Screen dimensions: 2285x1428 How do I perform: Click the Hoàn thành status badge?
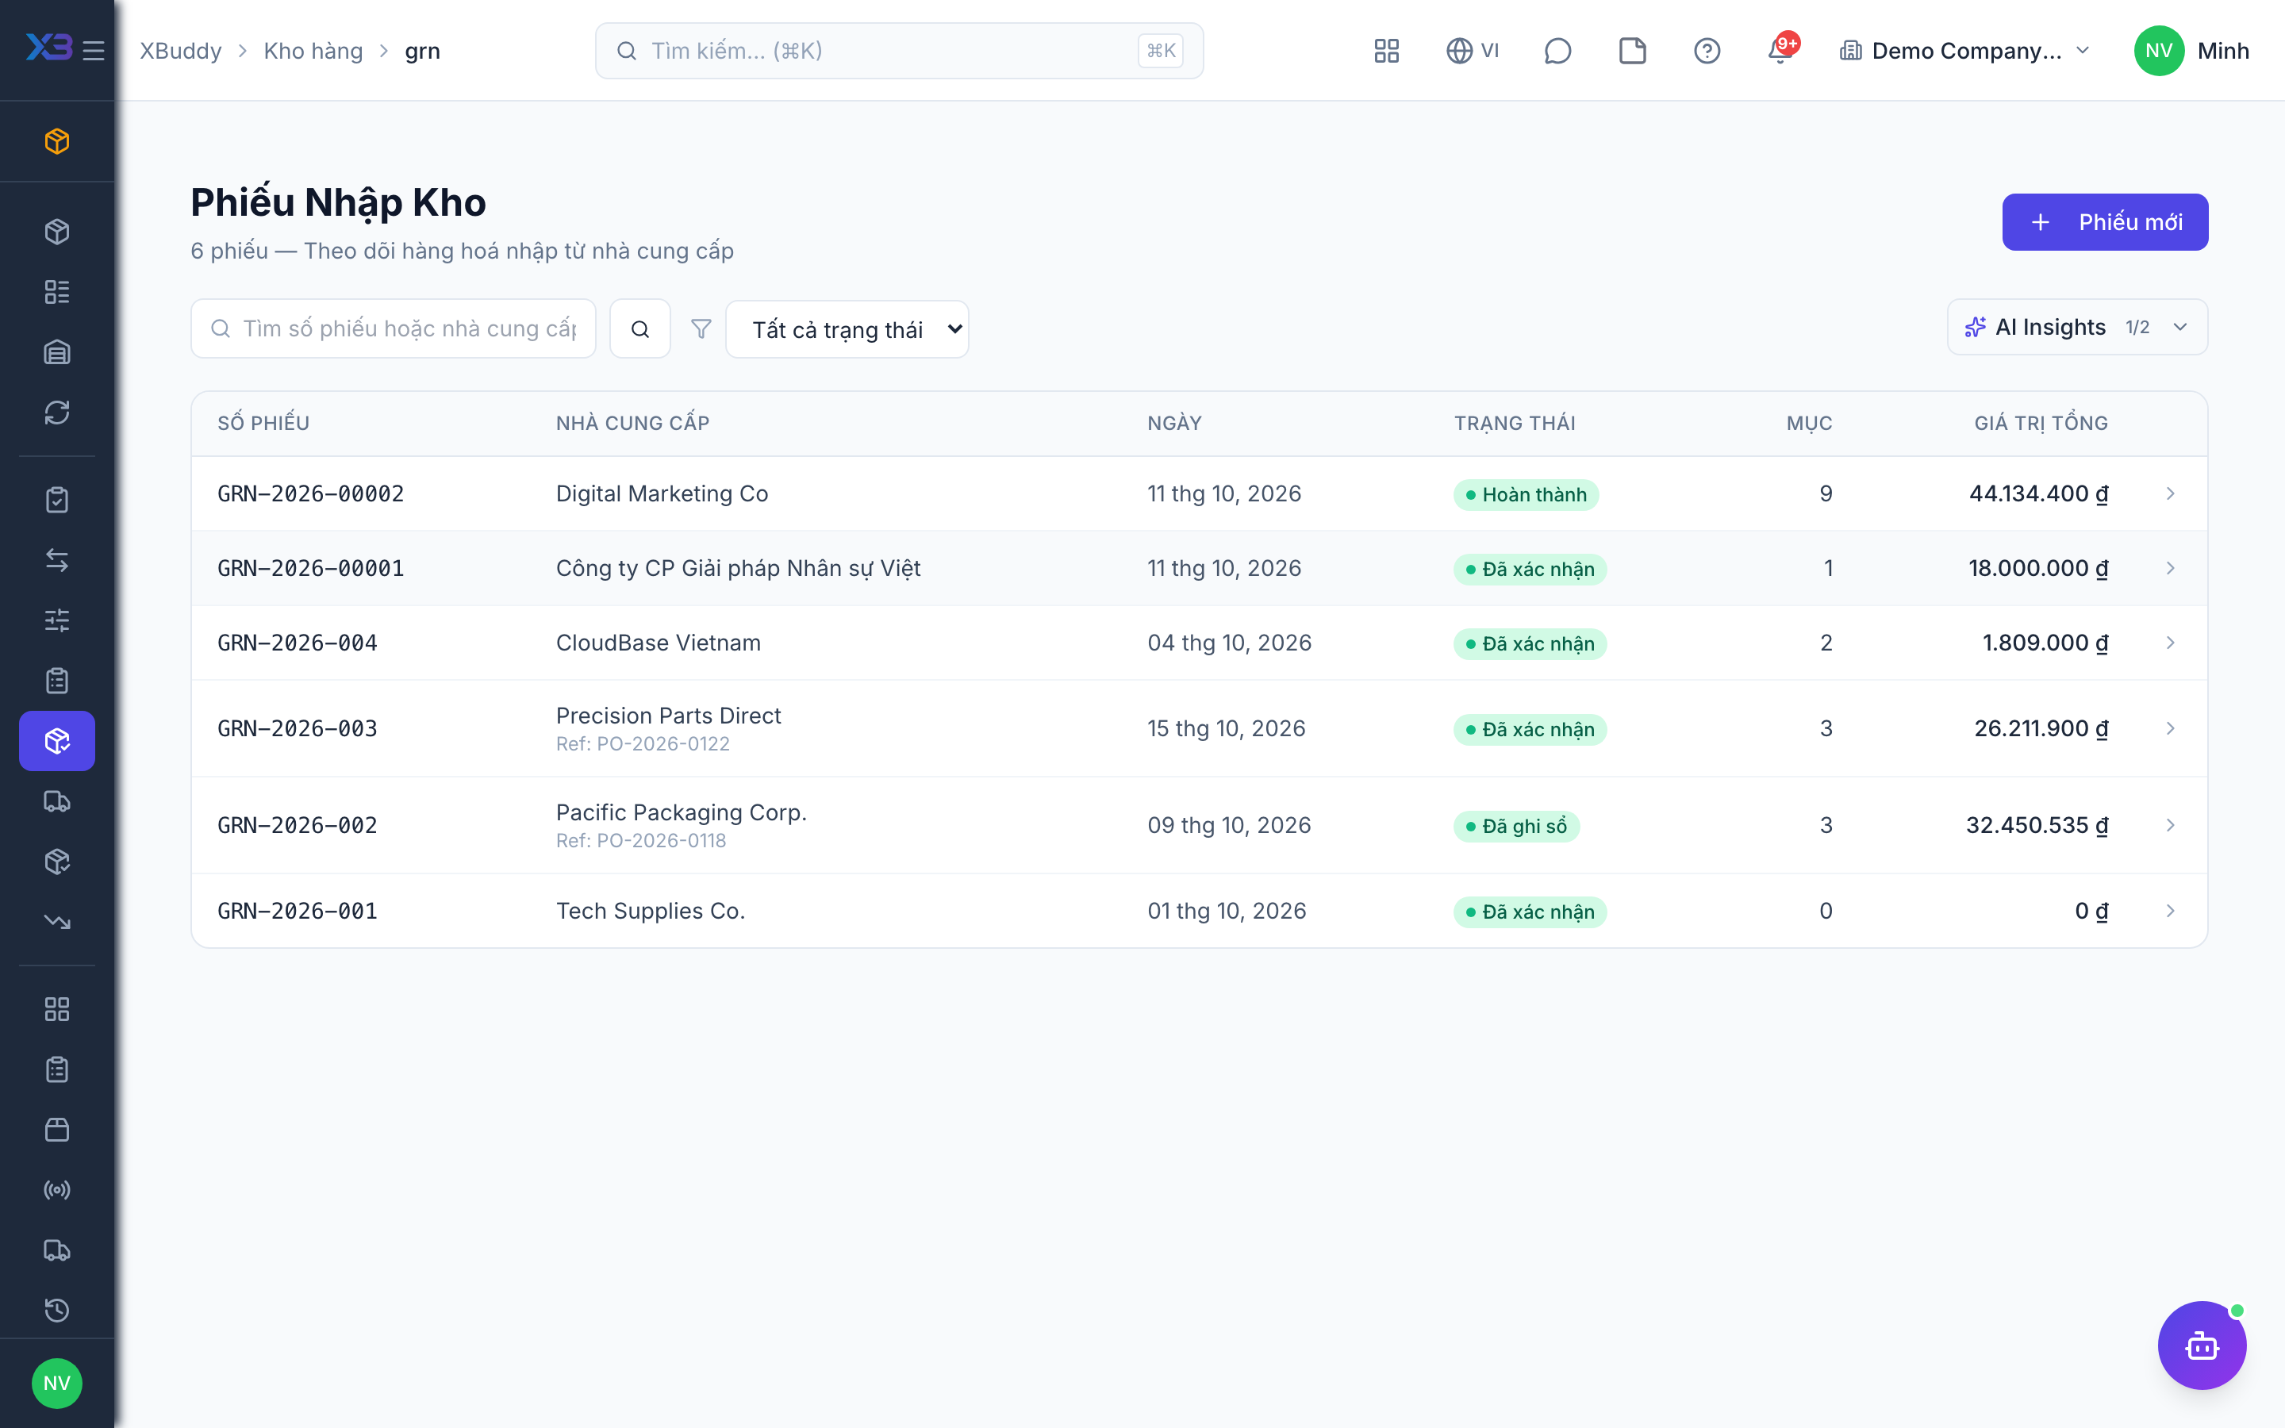pos(1526,495)
